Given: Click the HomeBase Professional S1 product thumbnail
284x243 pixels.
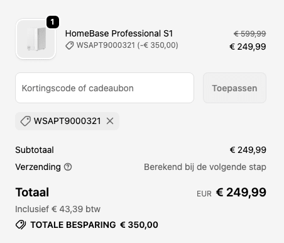Looking at the screenshot, I should click(x=36, y=39).
